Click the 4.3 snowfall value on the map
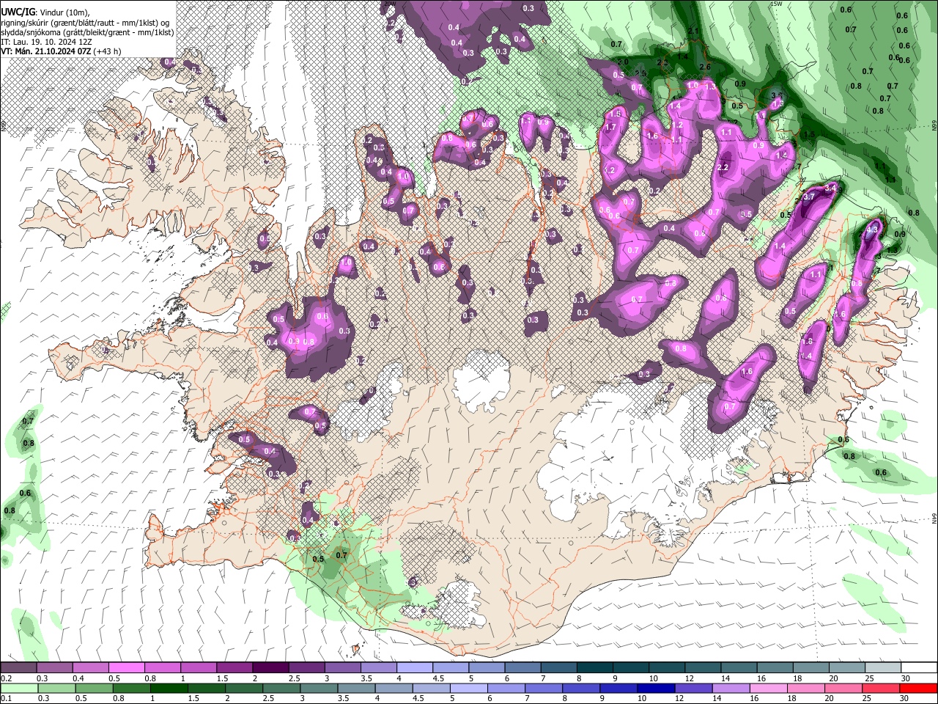 tap(872, 229)
